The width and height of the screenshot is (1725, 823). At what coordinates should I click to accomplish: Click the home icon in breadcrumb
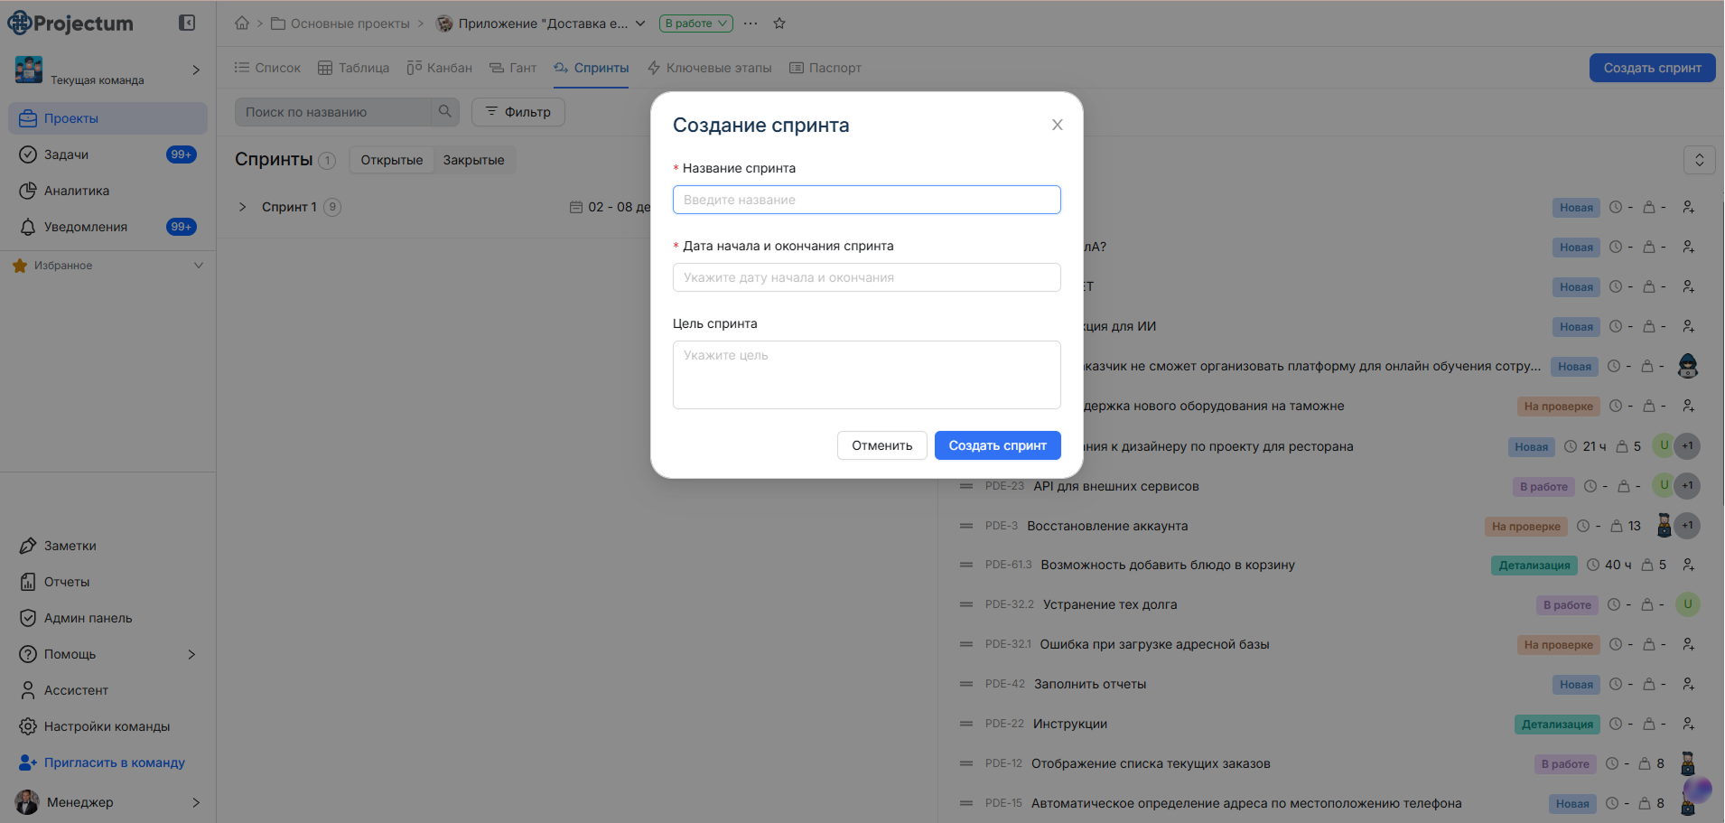[x=242, y=23]
